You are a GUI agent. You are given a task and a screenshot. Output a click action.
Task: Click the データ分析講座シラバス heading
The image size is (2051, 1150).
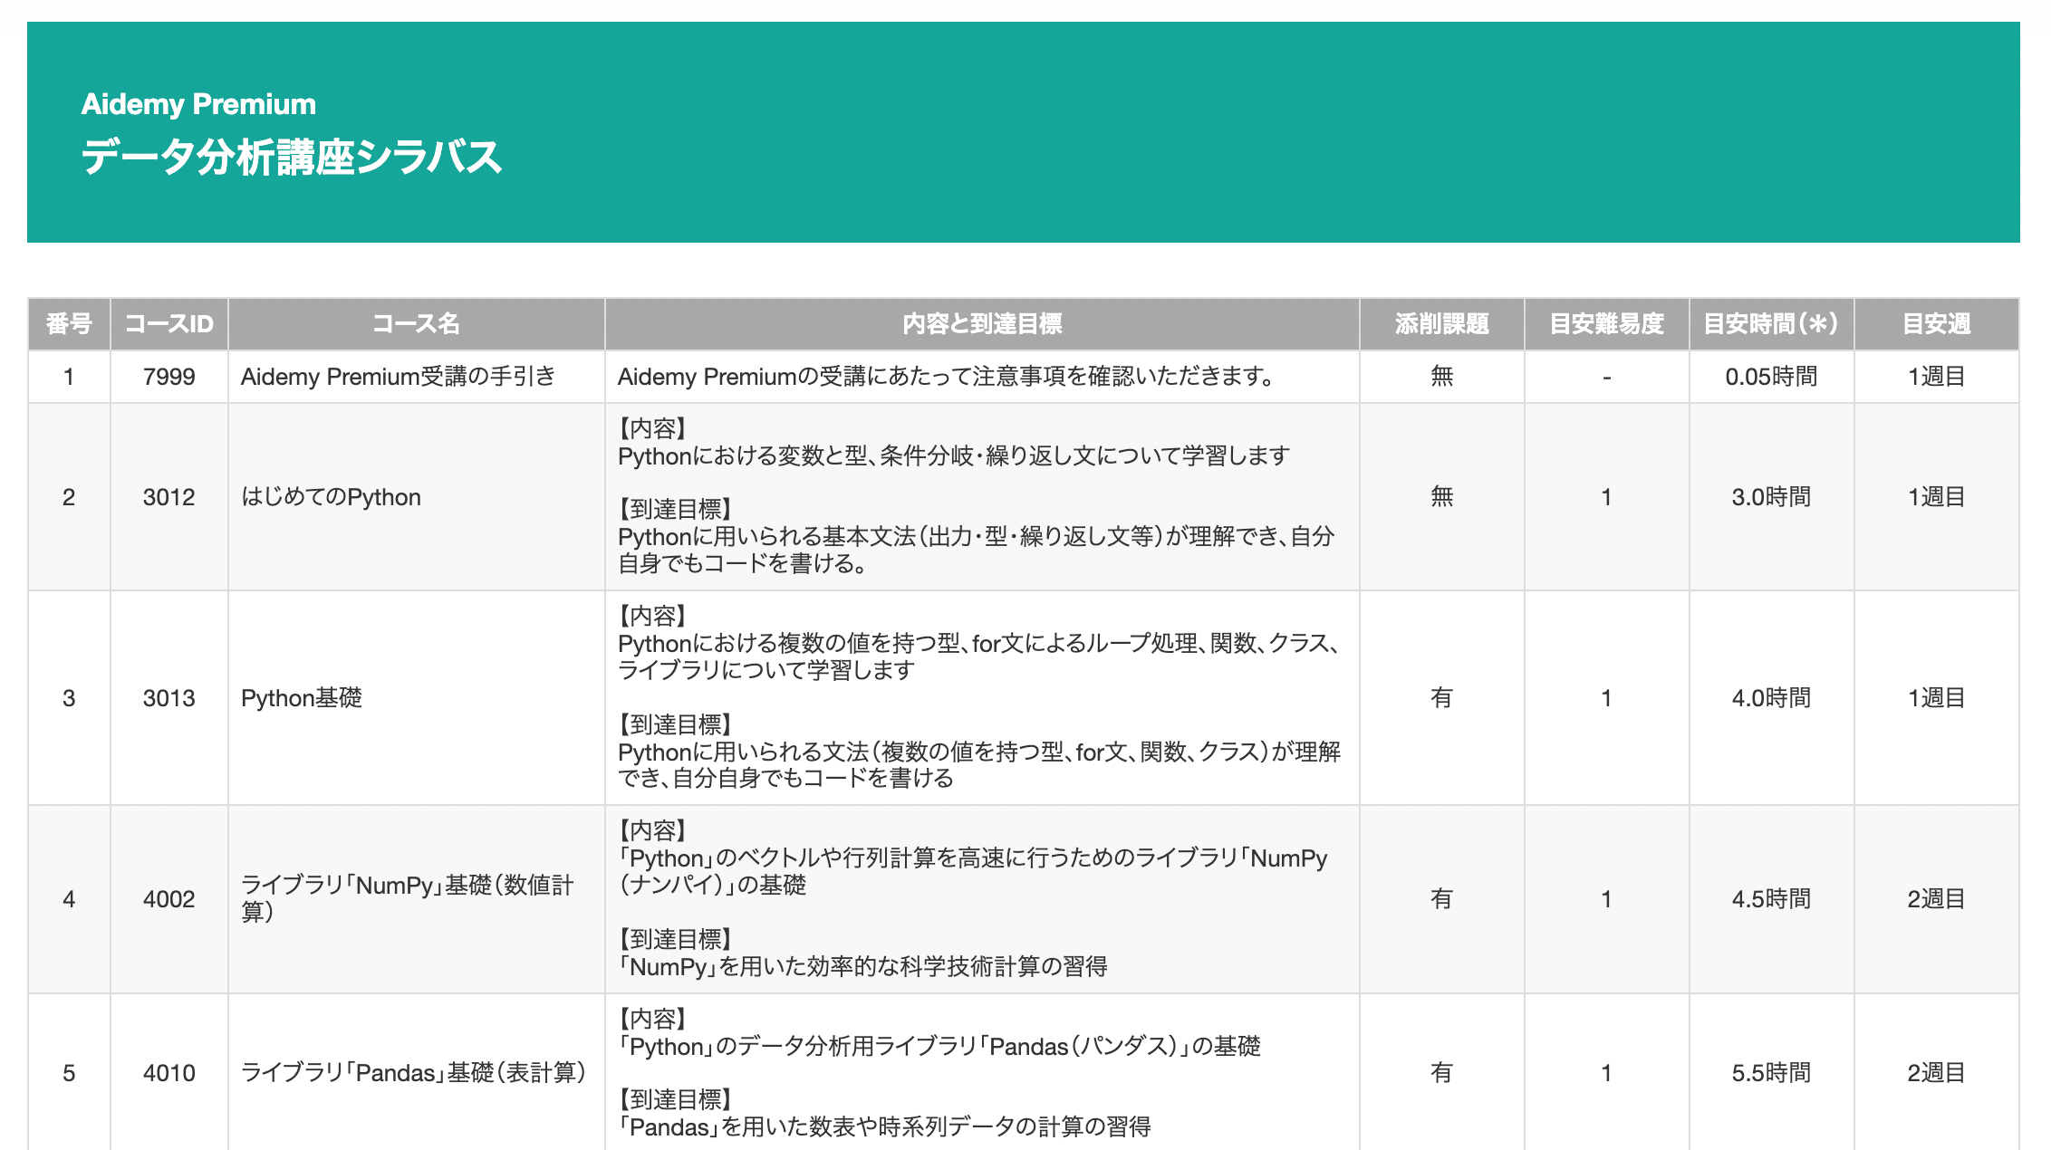(x=291, y=157)
